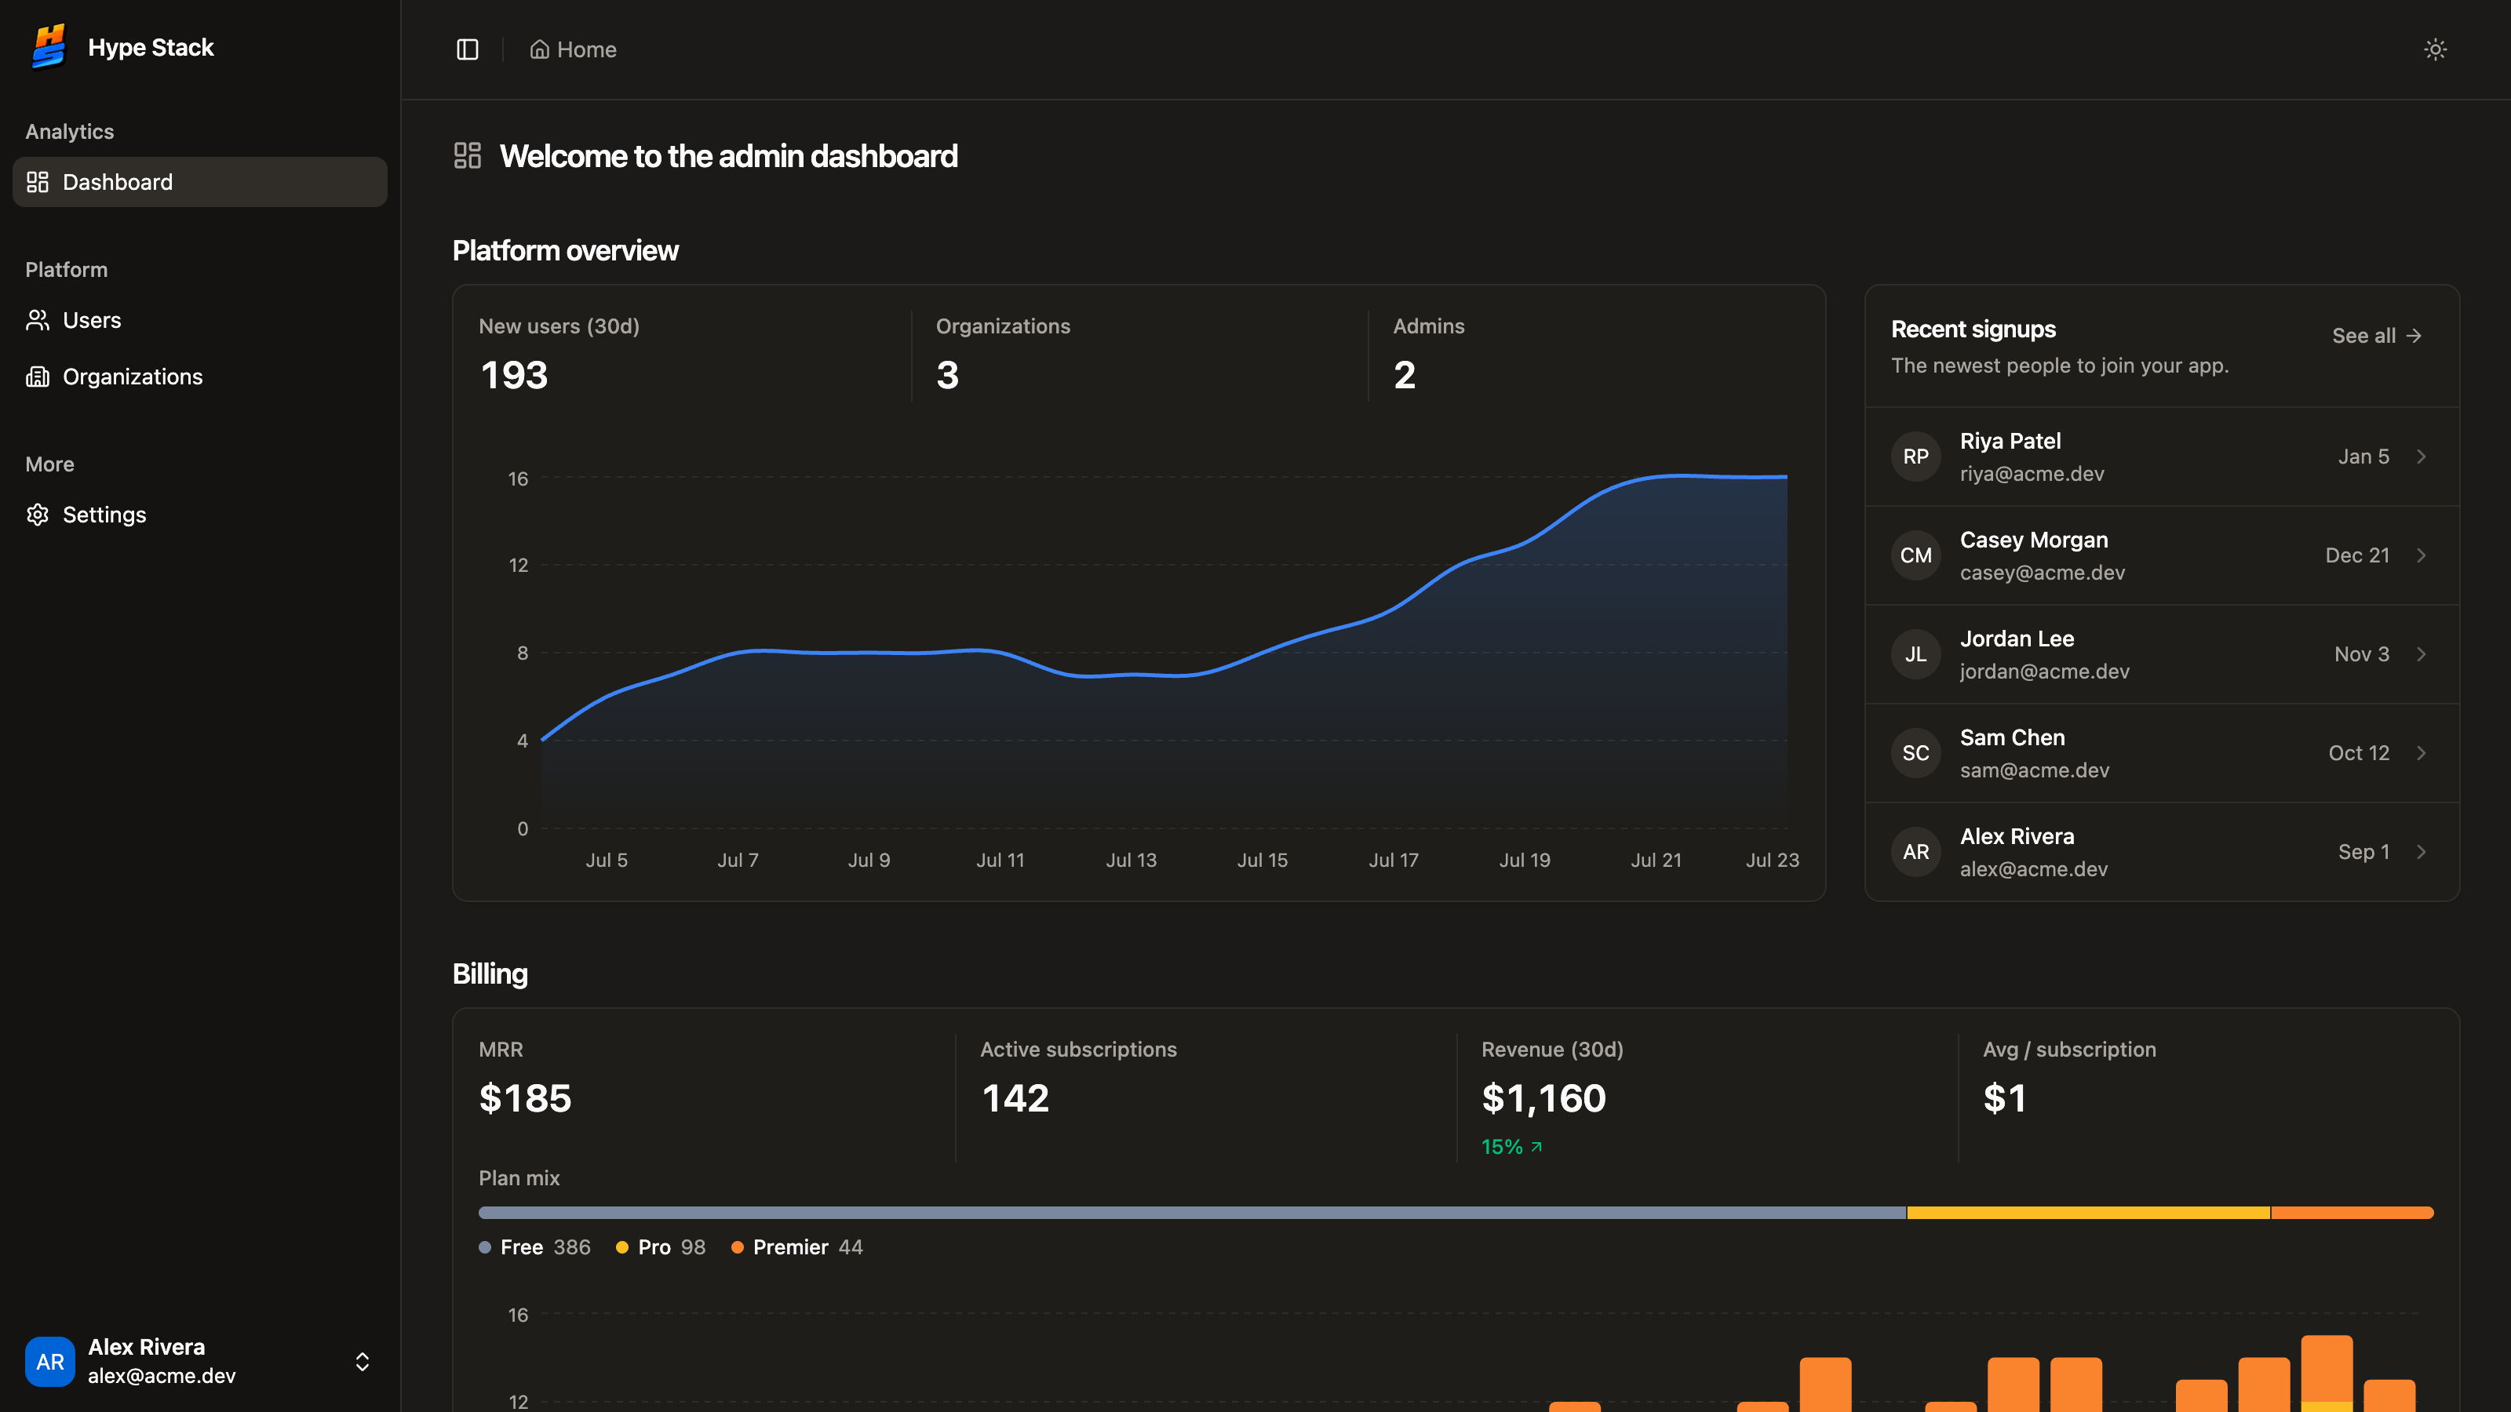Toggle the sidebar panel icon
This screenshot has width=2511, height=1412.
(x=468, y=49)
